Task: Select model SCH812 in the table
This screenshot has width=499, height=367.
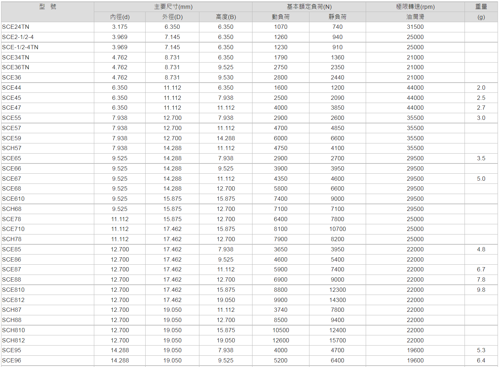Action: tap(13, 340)
